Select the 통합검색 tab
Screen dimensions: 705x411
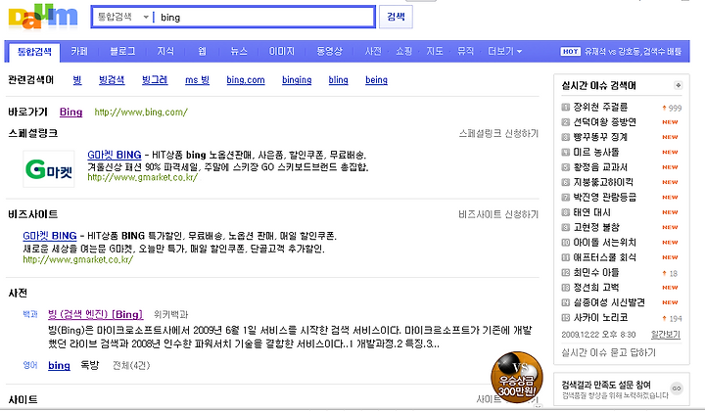pos(34,52)
